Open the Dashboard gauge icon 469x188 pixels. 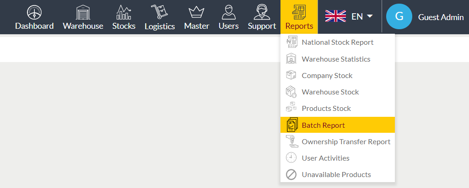[x=34, y=12]
